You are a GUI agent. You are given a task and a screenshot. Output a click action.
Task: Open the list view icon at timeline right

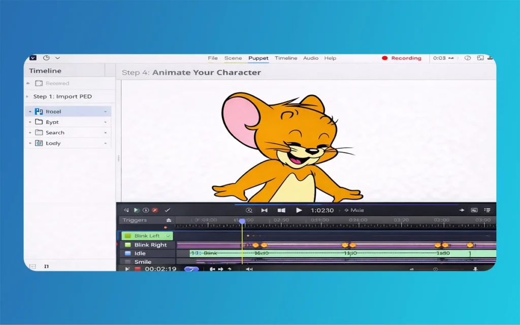click(487, 210)
